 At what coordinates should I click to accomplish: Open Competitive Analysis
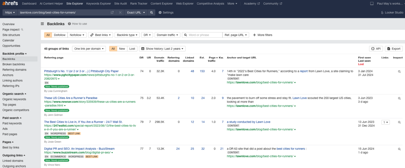tap(210, 4)
